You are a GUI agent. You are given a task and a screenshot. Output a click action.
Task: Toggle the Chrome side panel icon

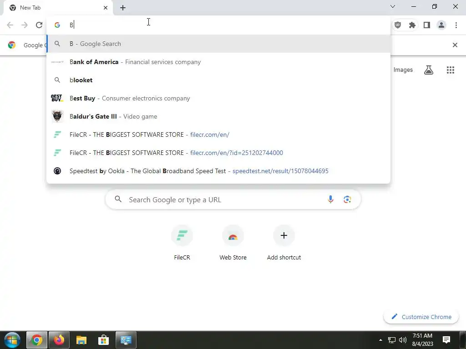point(427,25)
